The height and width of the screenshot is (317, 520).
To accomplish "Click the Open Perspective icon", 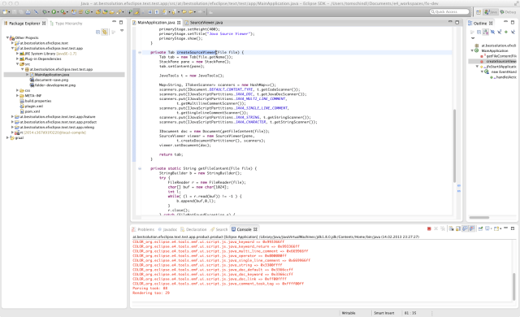I will 479,12.
